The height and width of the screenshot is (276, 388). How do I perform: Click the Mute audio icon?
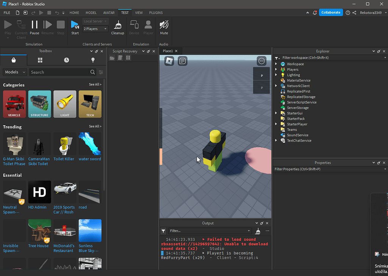tap(164, 27)
